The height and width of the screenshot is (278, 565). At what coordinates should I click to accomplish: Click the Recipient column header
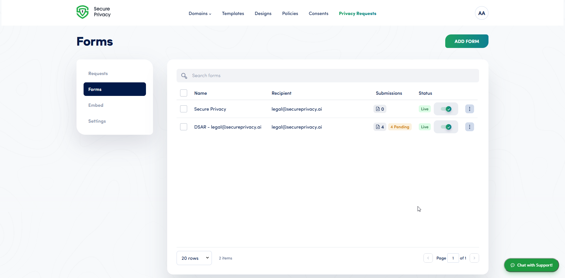click(x=282, y=93)
